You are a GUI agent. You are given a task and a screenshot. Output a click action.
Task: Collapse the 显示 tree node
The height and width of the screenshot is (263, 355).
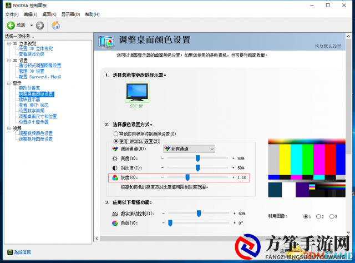pyautogui.click(x=9, y=83)
